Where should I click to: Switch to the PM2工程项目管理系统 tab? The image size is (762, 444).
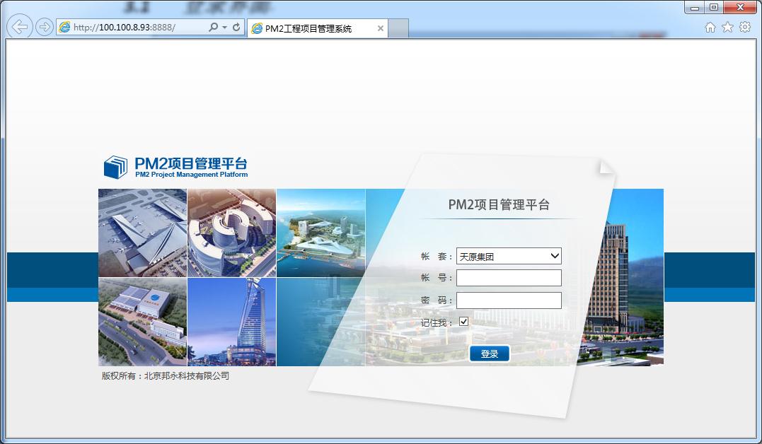(x=308, y=29)
